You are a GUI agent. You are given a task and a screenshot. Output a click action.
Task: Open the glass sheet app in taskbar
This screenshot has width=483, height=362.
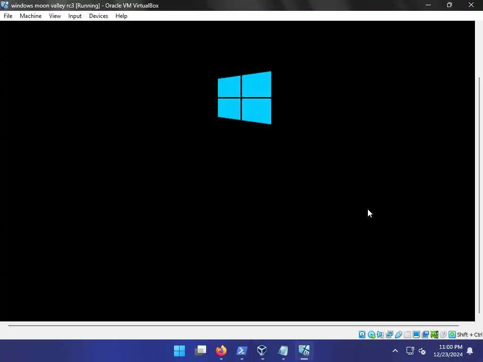[283, 351]
